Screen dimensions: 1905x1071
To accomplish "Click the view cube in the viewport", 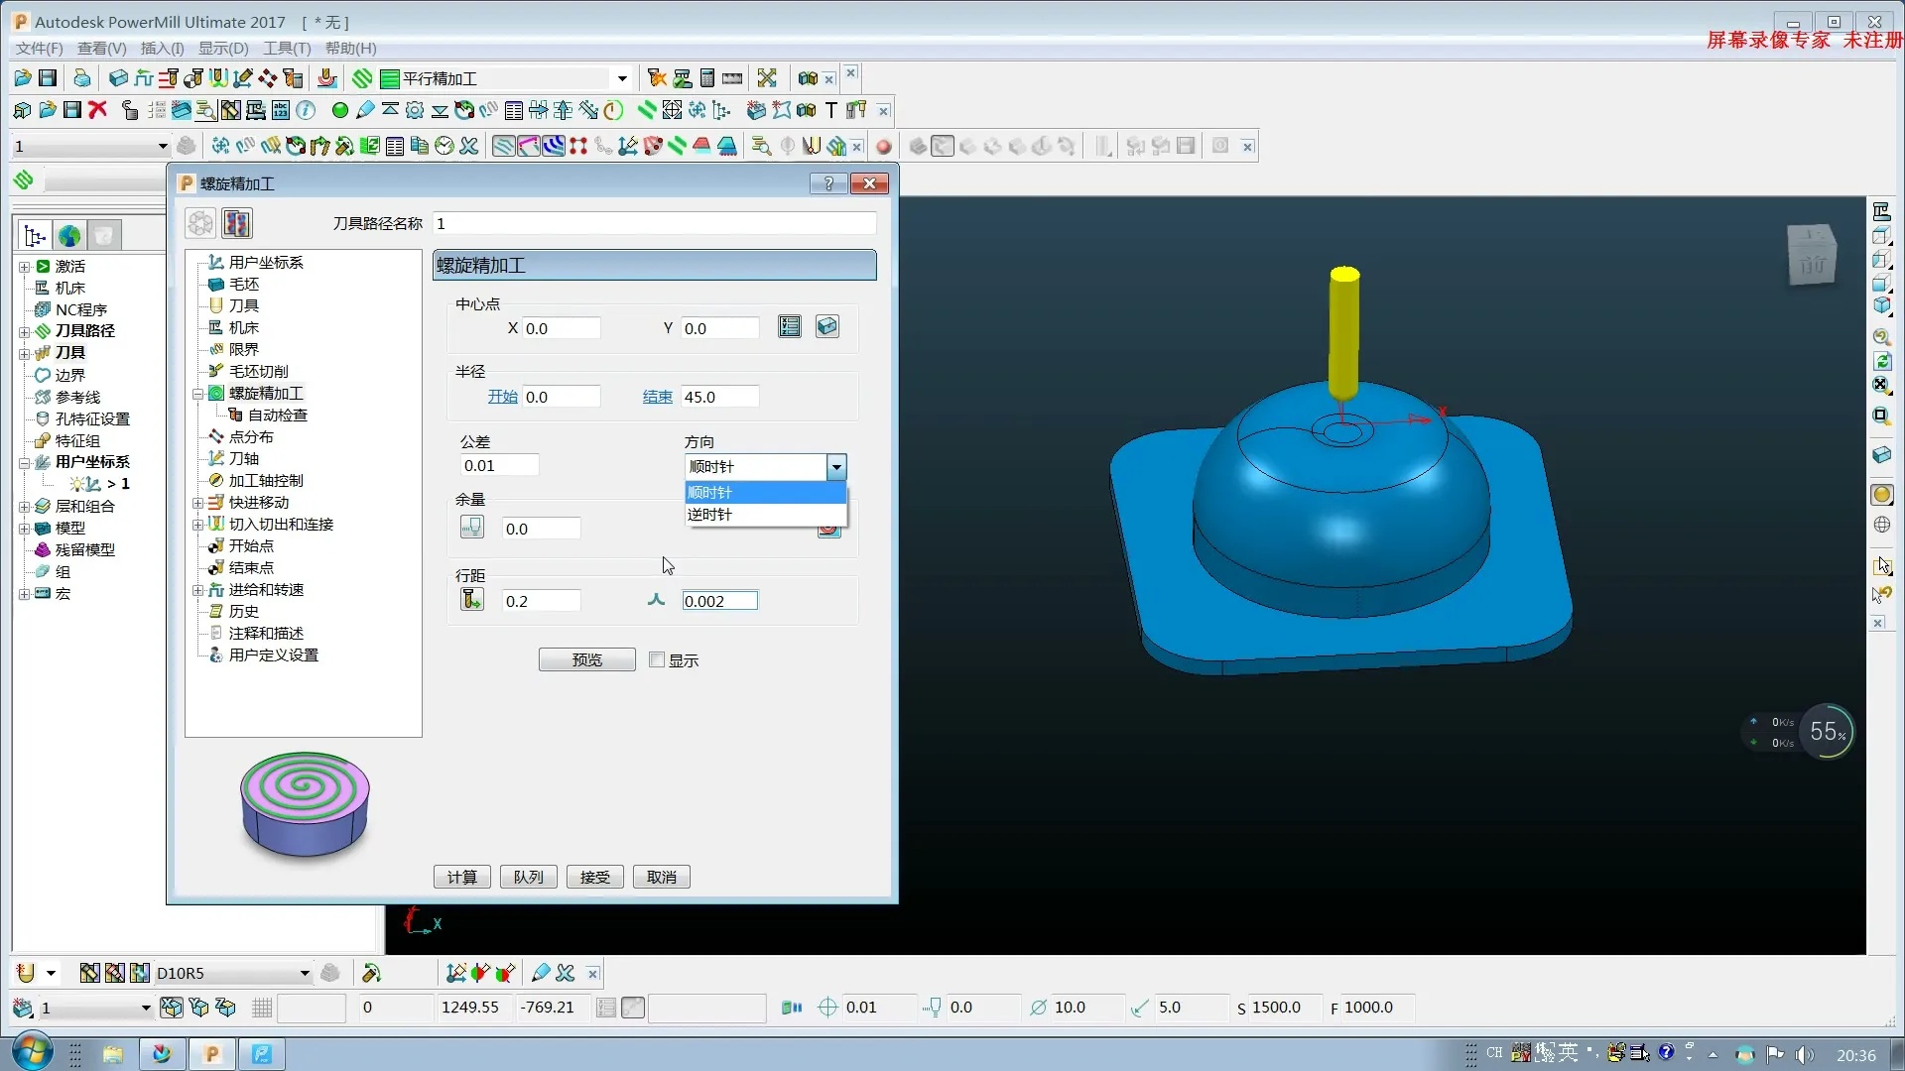I will (x=1812, y=256).
